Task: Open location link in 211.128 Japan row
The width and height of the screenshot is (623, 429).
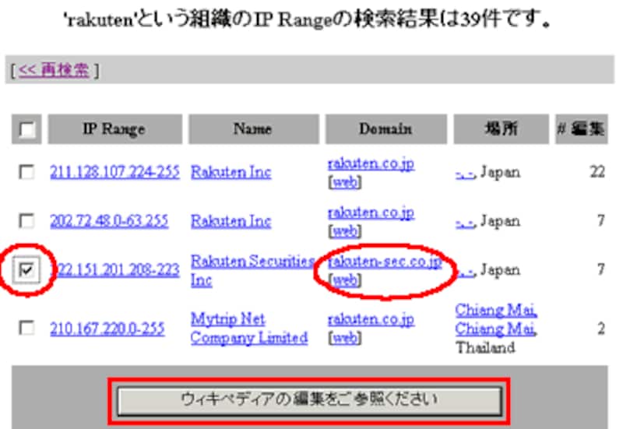Action: (465, 174)
